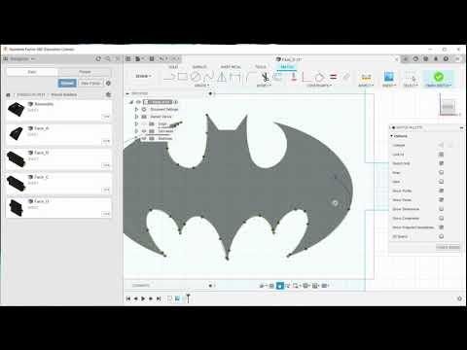Image resolution: width=467 pixels, height=350 pixels.
Task: Select the Trim scissors tool
Action: [x=265, y=77]
